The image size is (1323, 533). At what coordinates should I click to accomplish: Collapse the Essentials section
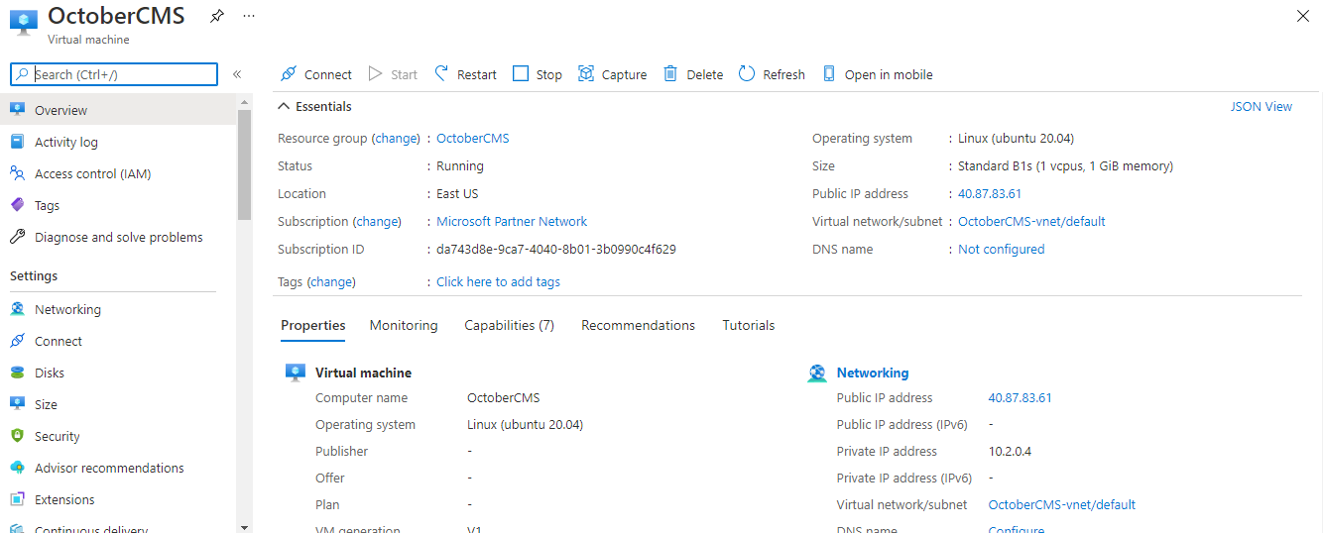pyautogui.click(x=285, y=106)
